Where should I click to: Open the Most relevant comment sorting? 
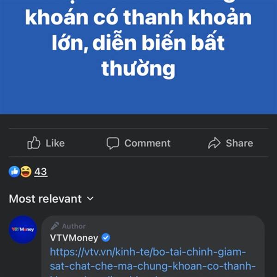(x=51, y=199)
